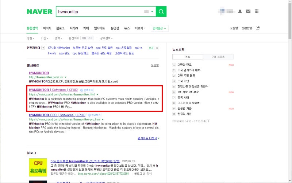This screenshot has width=292, height=183.
Task: Select the 뉴스 tab in 뉴스토픽
Action: click(188, 57)
